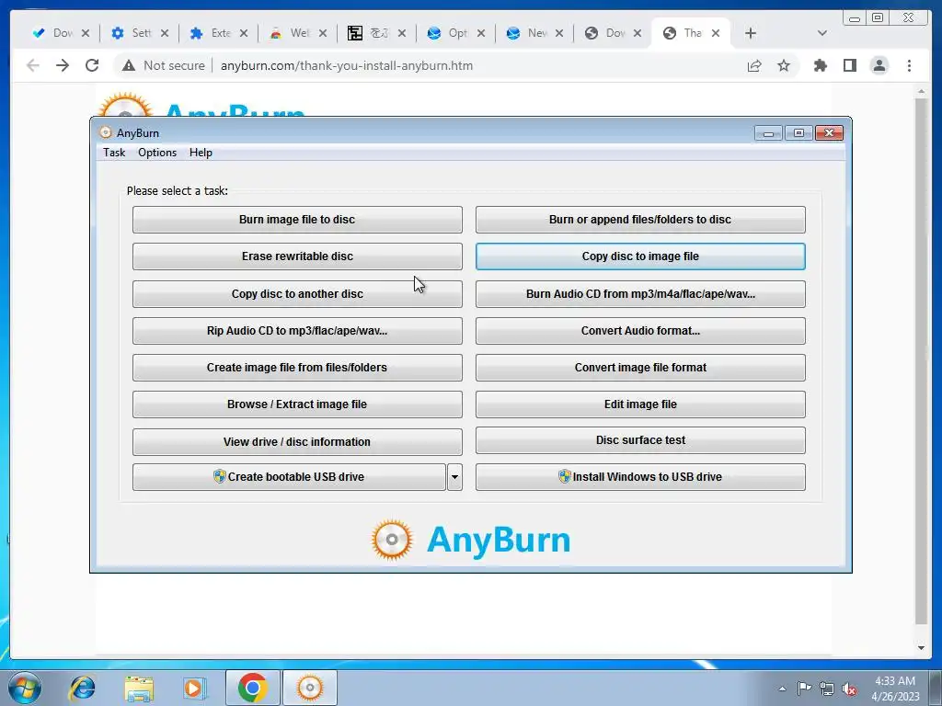Viewport: 942px width, 706px height.
Task: Open network icon in system tray
Action: (x=827, y=689)
